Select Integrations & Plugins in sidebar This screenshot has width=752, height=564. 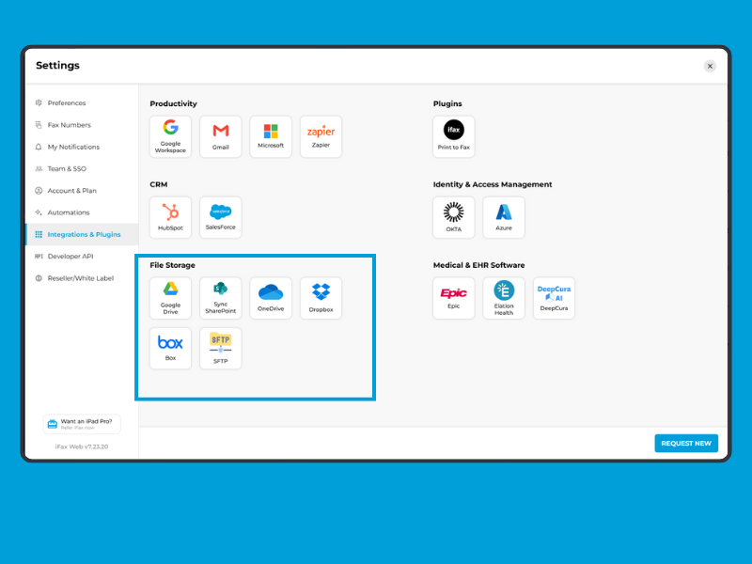point(82,234)
